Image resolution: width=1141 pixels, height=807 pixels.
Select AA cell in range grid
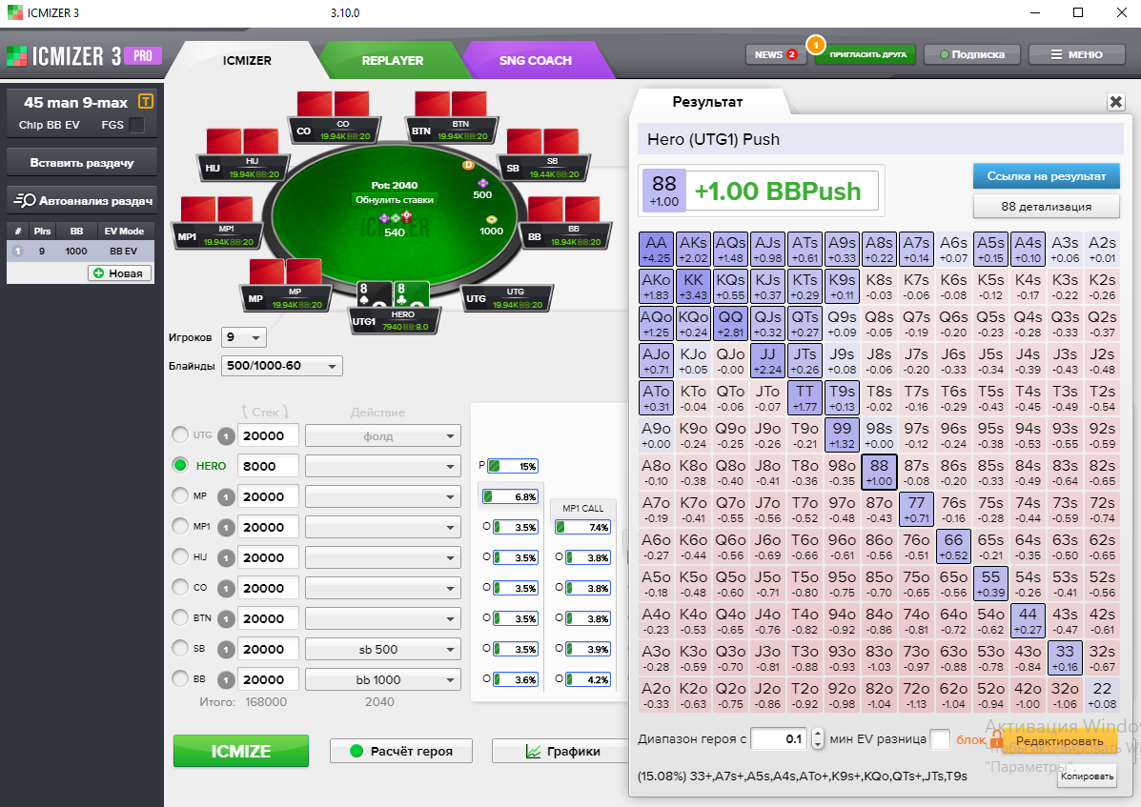pos(657,249)
